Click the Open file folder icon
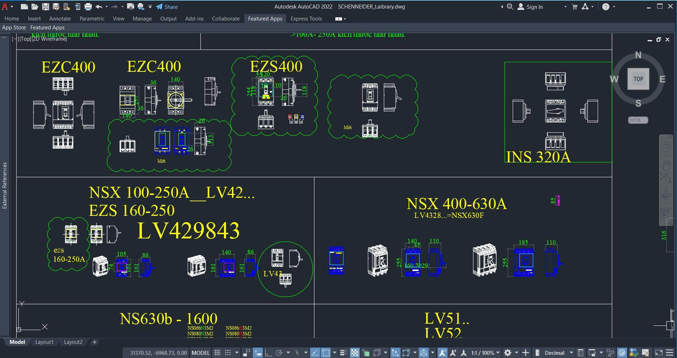 (35, 7)
